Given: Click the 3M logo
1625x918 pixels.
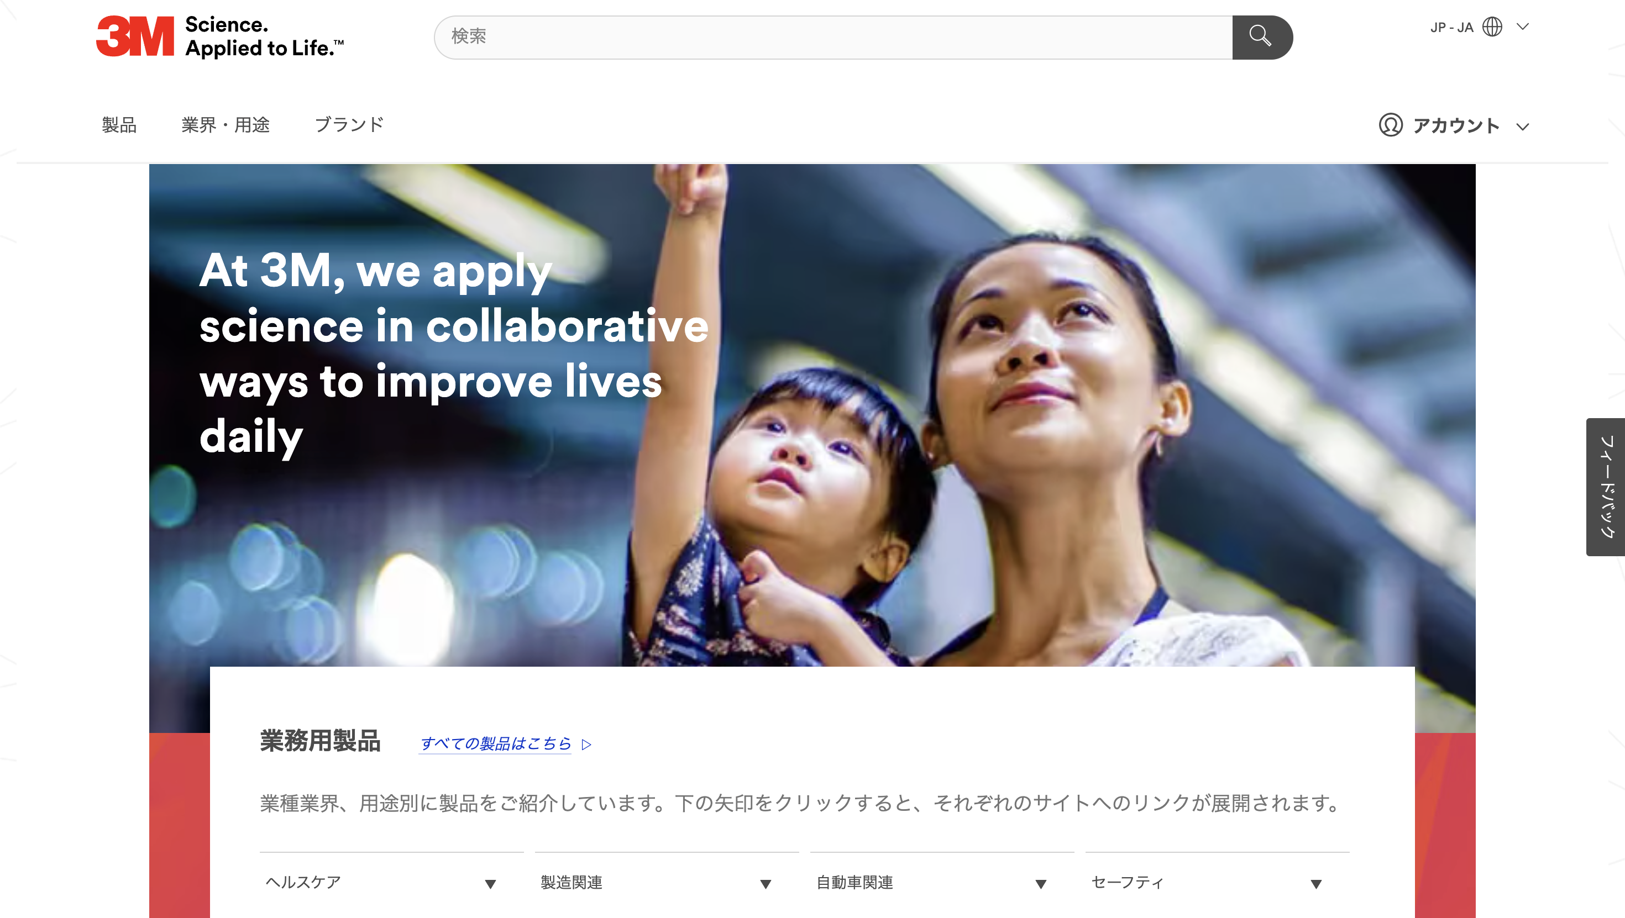Looking at the screenshot, I should (x=135, y=36).
